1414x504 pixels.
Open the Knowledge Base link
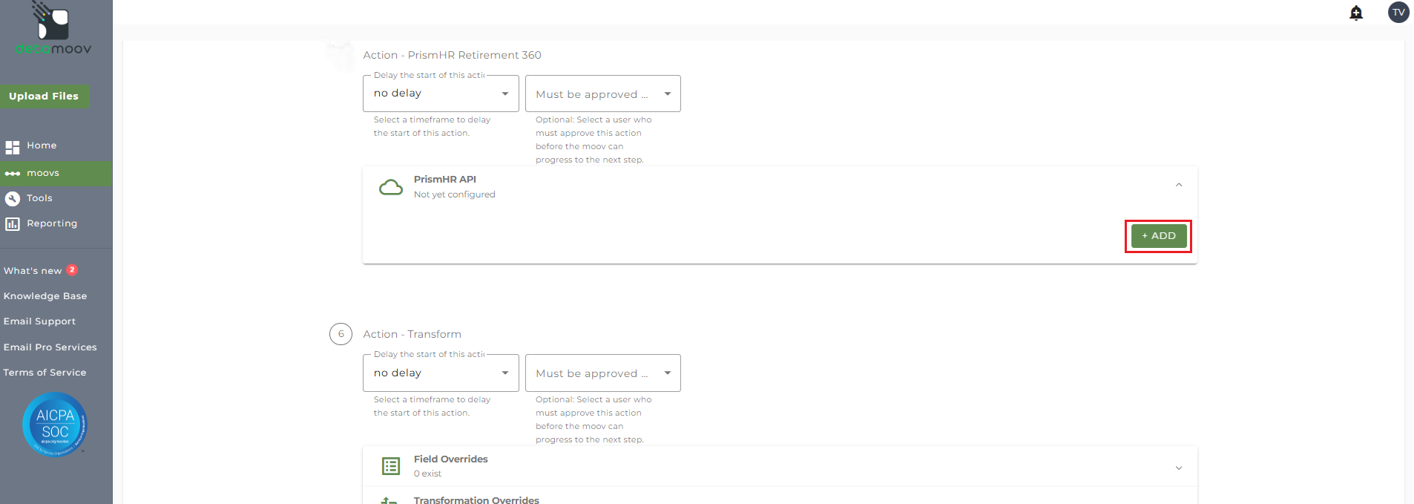point(45,296)
